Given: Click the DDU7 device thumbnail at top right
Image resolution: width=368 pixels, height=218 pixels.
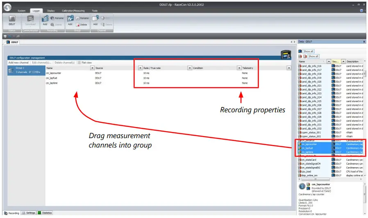Looking at the screenshot, I should 286,54.
